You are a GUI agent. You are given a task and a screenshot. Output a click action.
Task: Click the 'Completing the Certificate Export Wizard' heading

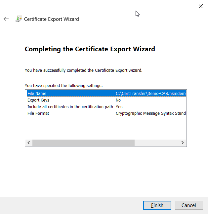click(x=90, y=49)
